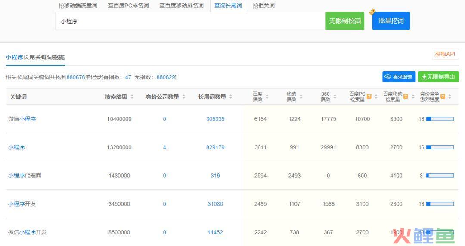Switch to 查百度PC排名词 tab
Screen dimensions: 465x246
click(128, 6)
